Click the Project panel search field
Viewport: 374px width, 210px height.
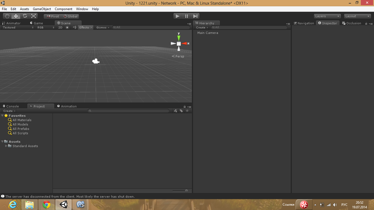pos(129,111)
